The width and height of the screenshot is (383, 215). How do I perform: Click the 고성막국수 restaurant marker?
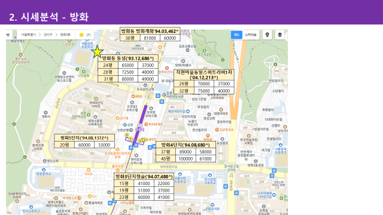[x=217, y=130]
